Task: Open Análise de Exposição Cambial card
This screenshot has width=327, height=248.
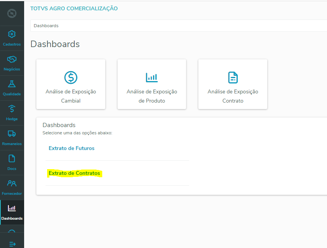Action: click(71, 84)
